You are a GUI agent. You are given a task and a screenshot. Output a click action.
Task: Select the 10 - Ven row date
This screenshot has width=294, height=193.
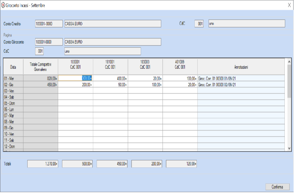13,134
